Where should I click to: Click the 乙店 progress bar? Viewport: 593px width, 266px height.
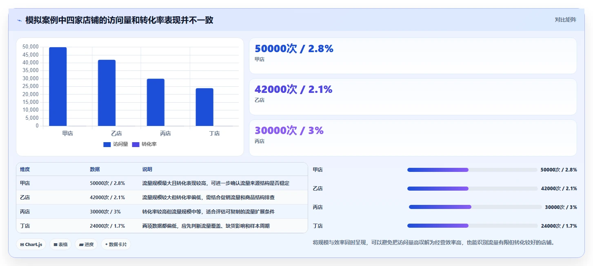[472, 189]
